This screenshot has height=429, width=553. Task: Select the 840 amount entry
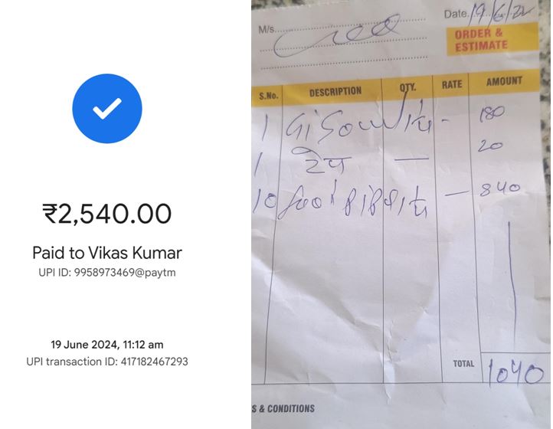pyautogui.click(x=499, y=188)
